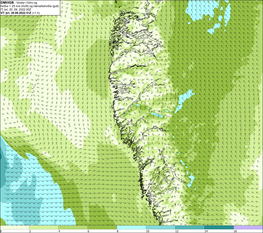Click the pale cream 0–2 m/s legend swatch
The height and width of the screenshot is (233, 263).
click(15, 227)
